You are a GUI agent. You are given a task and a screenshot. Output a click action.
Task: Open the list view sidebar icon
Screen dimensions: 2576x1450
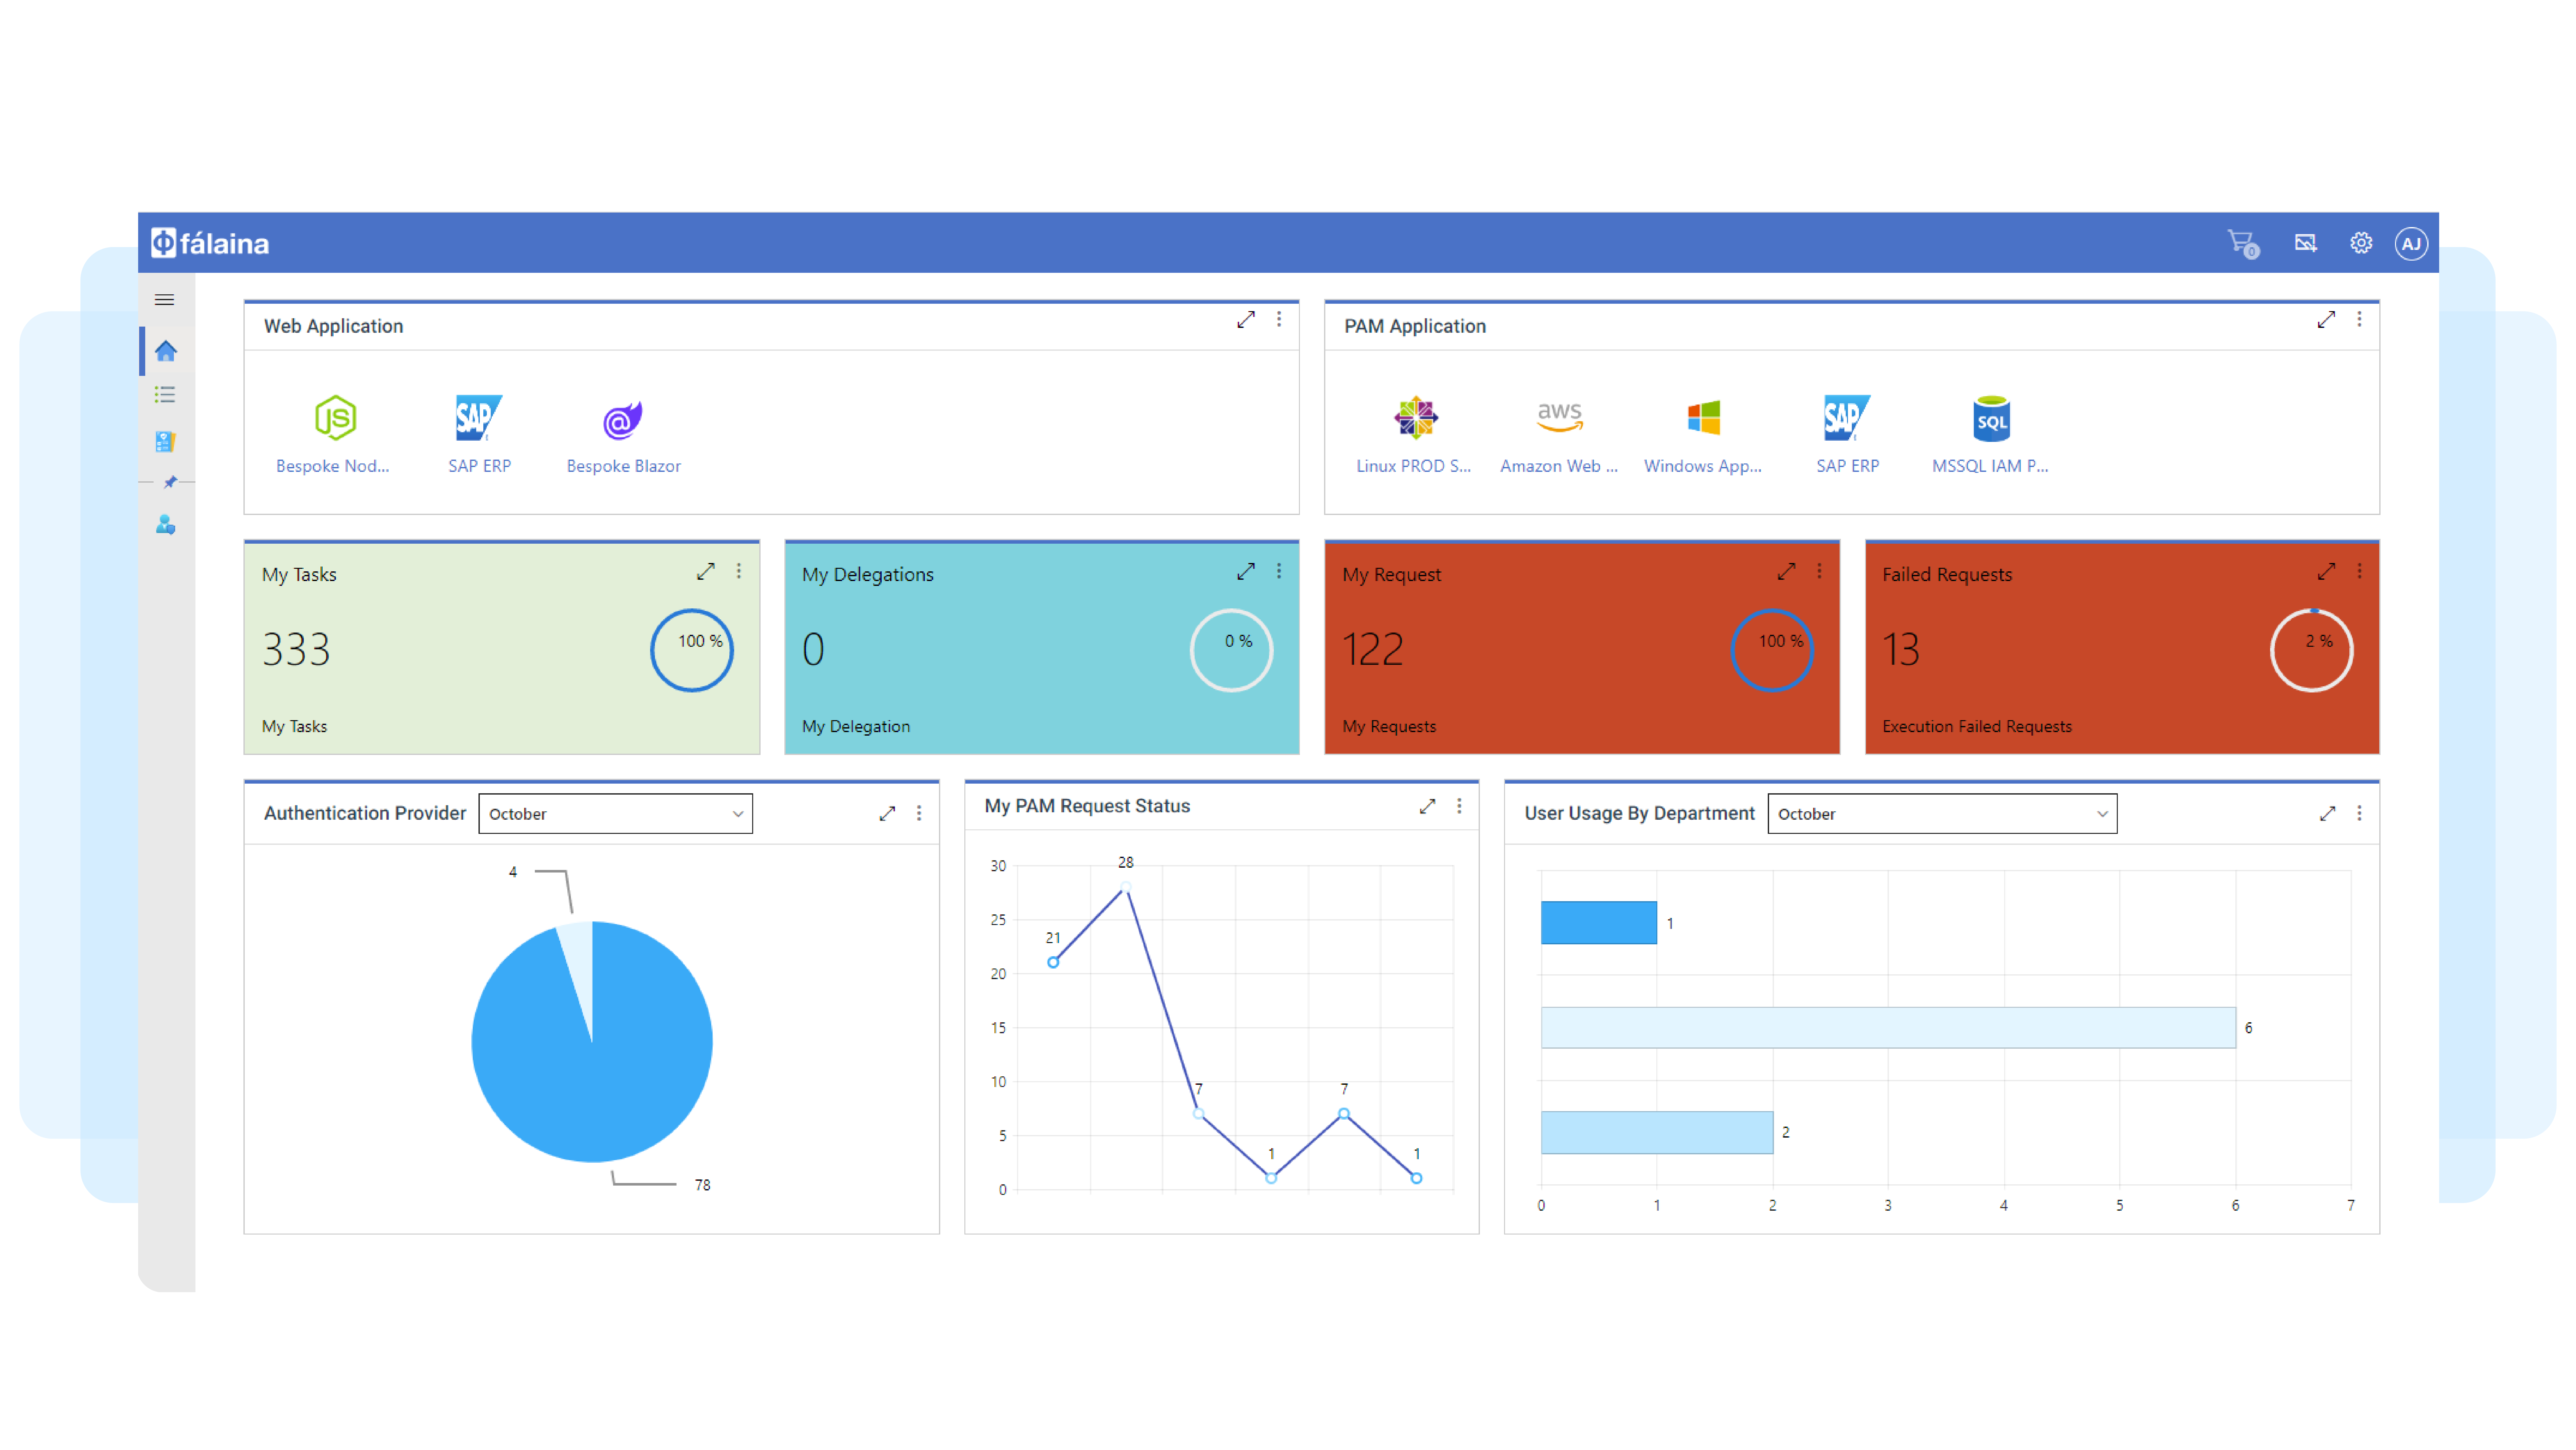coord(165,395)
